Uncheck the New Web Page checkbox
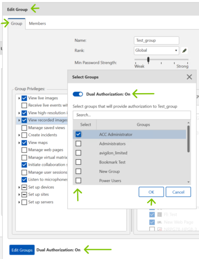 pos(152,222)
